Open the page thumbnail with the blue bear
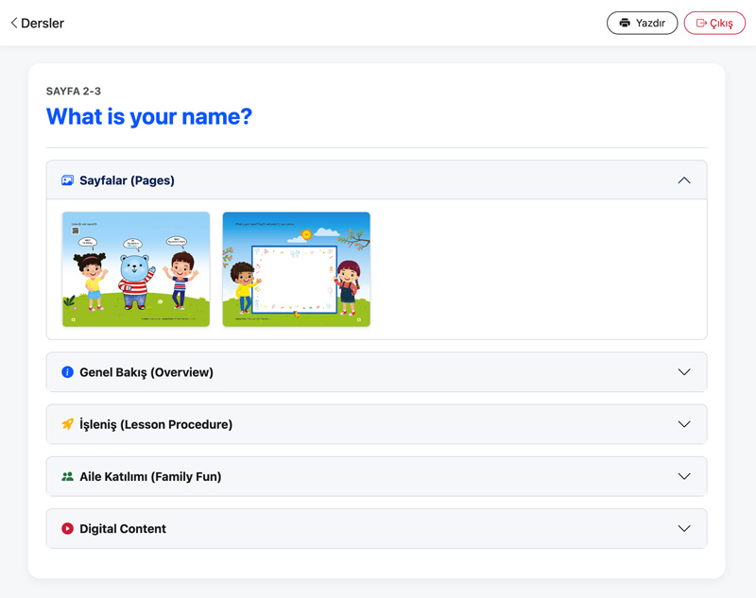This screenshot has height=598, width=756. coord(136,269)
